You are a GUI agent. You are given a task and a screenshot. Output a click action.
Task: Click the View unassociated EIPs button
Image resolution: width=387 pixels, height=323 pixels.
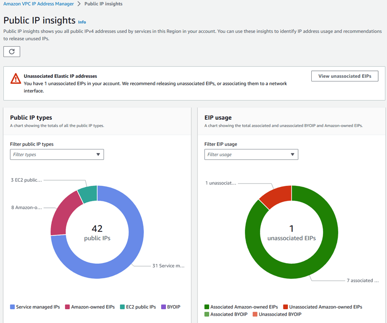click(x=344, y=76)
